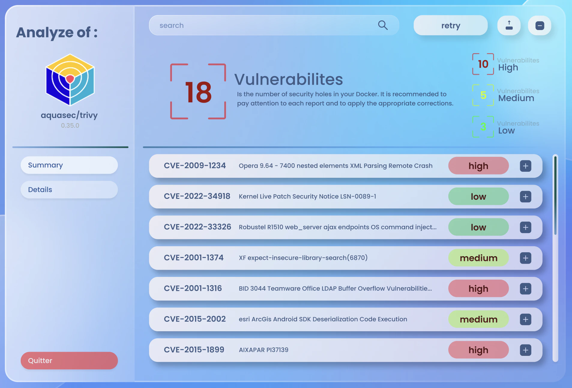The image size is (572, 388).
Task: Click the esri ArcGis Android SDK description
Action: coord(323,319)
